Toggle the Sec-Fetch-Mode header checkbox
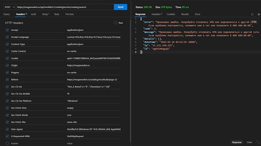The width and height of the screenshot is (261, 146). pos(7,115)
